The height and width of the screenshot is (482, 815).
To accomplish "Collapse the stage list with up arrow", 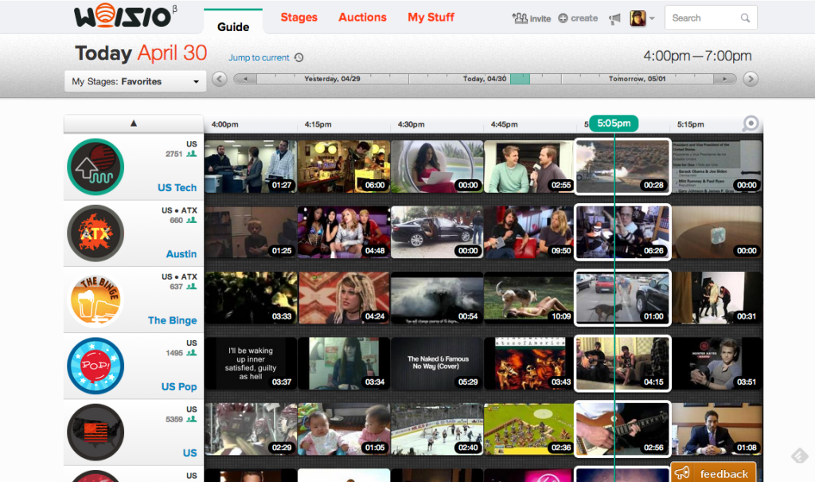I will [x=134, y=123].
